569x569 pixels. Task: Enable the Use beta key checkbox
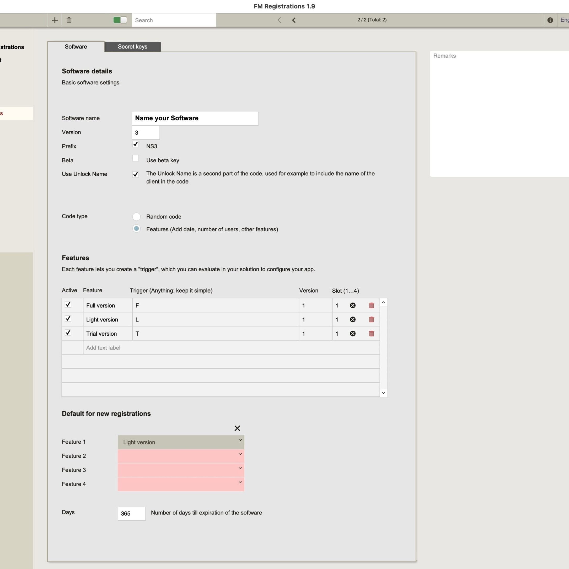(136, 158)
